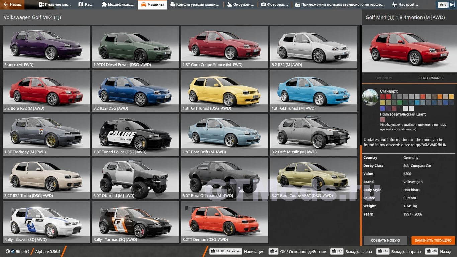Select the purple Stance (M|FWD) car
This screenshot has width=457, height=257.
[47, 47]
